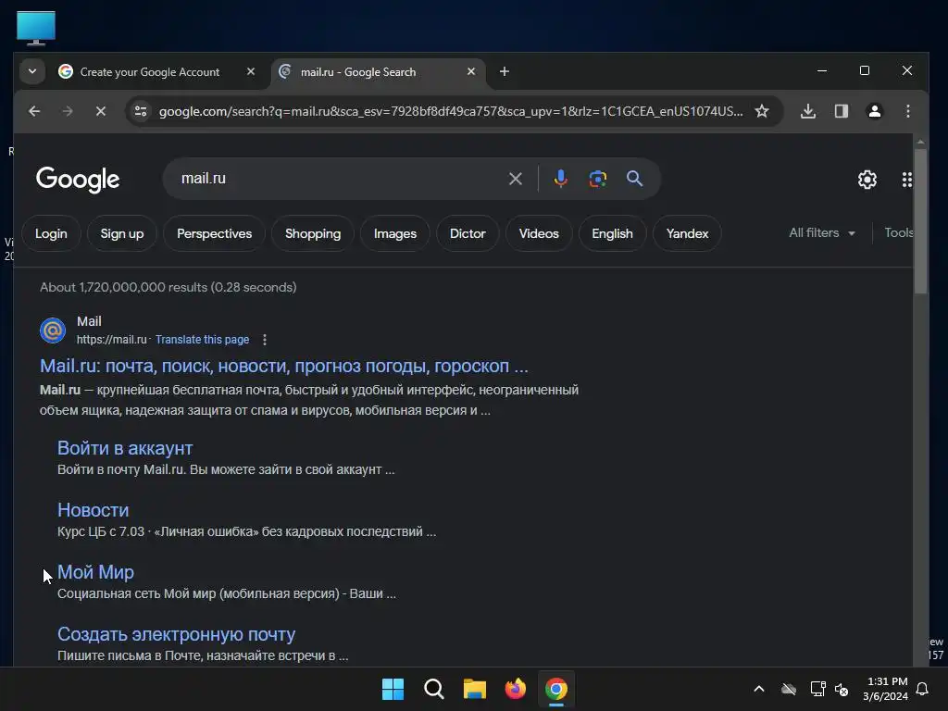Switch to Videos results
The width and height of the screenshot is (948, 711).
pos(539,233)
